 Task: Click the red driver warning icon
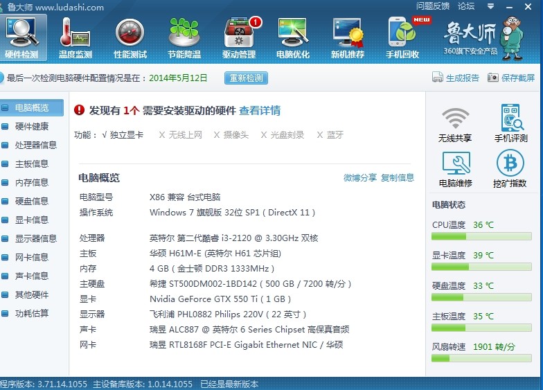79,110
